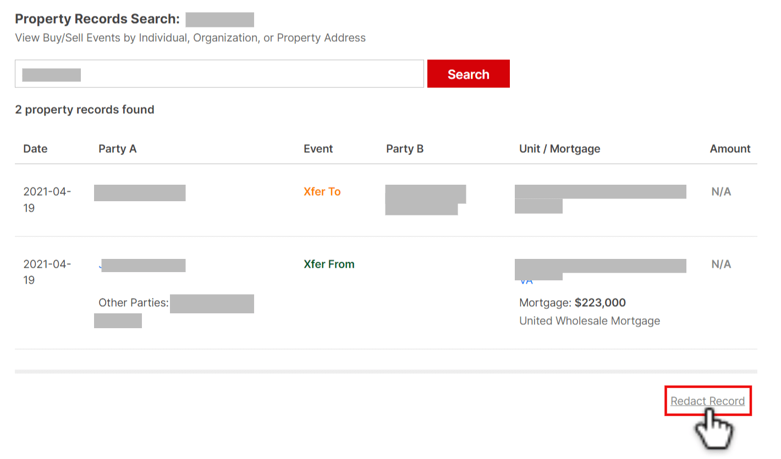Click the N/A amount in Xfer To row
Image resolution: width=781 pixels, height=459 pixels.
(x=721, y=191)
